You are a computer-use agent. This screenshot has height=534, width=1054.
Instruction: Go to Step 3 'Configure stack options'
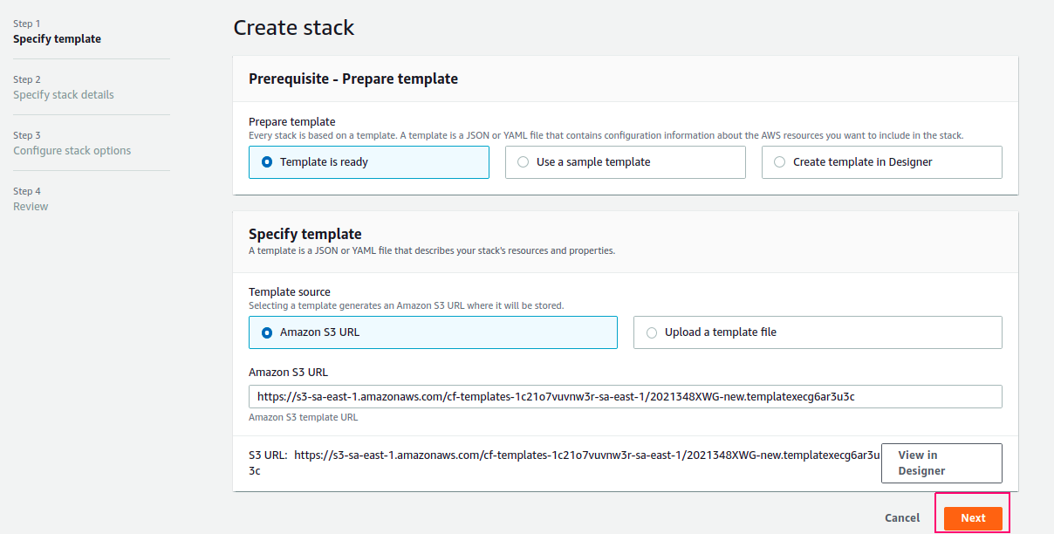72,150
